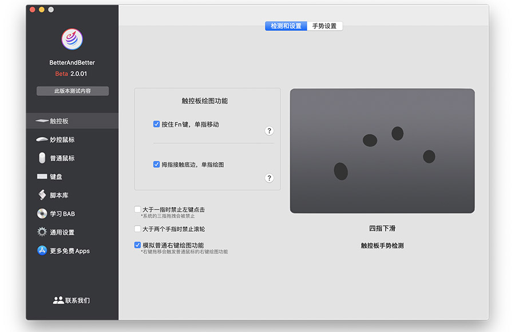Disable 模拟普通右键绘图功能 checkbox
This screenshot has width=515, height=332.
tap(137, 245)
